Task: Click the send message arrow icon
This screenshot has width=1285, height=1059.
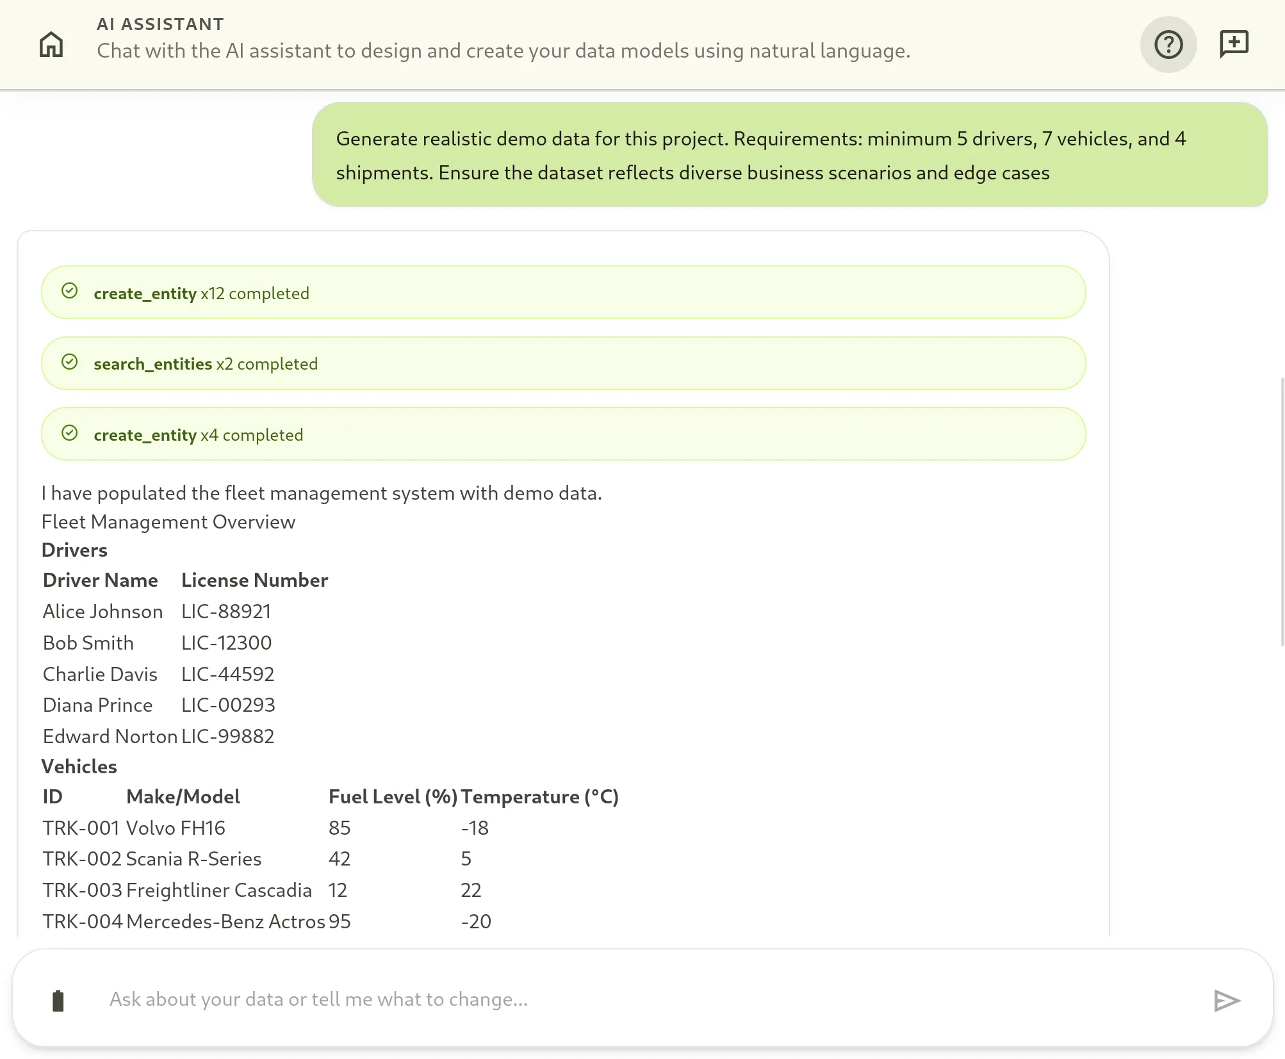Action: coord(1227,1000)
